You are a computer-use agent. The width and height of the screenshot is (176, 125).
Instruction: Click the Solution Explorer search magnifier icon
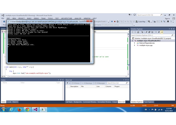click(x=172, y=35)
